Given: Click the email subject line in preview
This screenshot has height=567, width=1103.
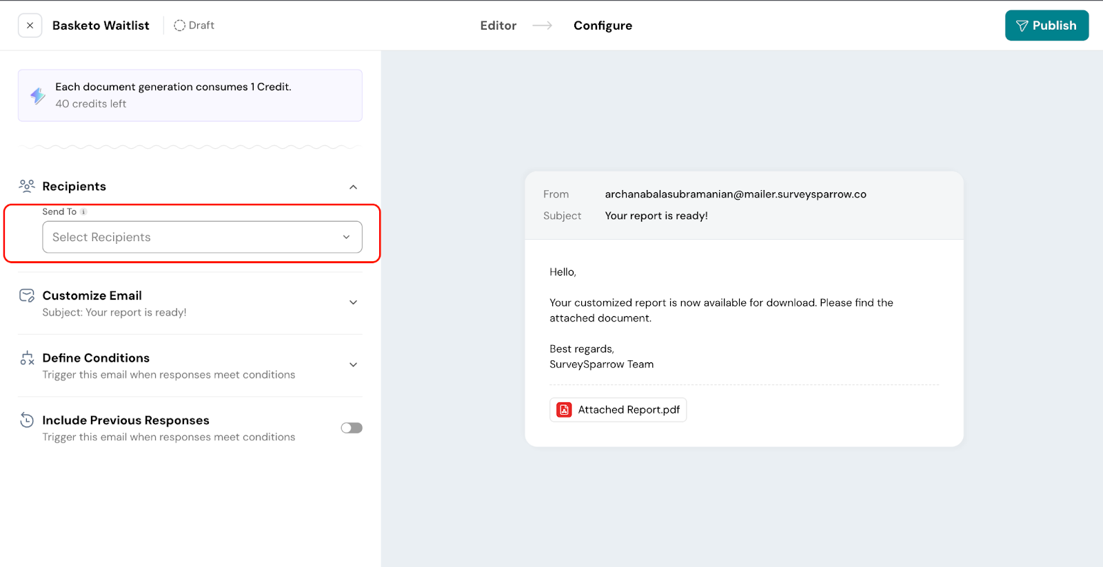Looking at the screenshot, I should tap(656, 216).
